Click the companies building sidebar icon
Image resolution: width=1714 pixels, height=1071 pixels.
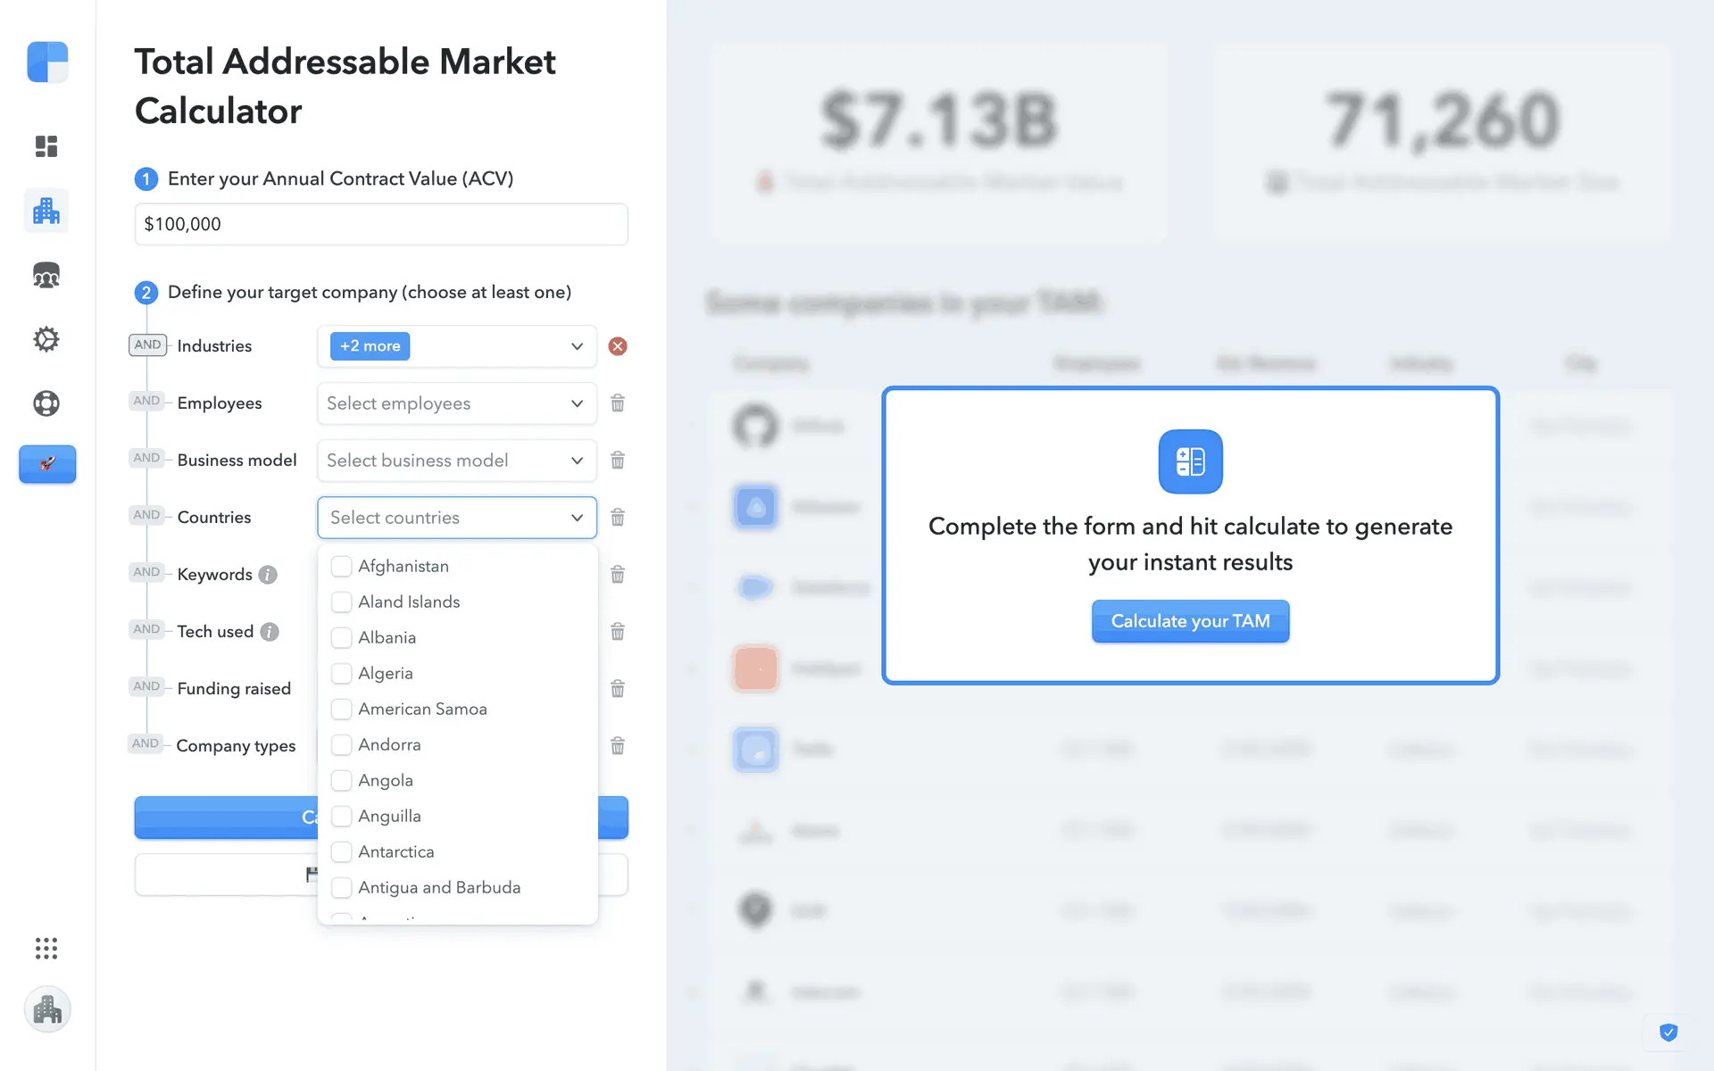[46, 211]
